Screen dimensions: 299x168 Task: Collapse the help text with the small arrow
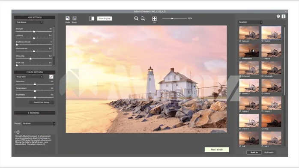coord(15,132)
